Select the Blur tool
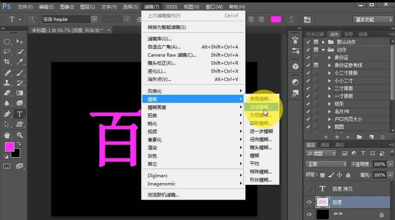Image resolution: width=395 pixels, height=220 pixels. 7,103
